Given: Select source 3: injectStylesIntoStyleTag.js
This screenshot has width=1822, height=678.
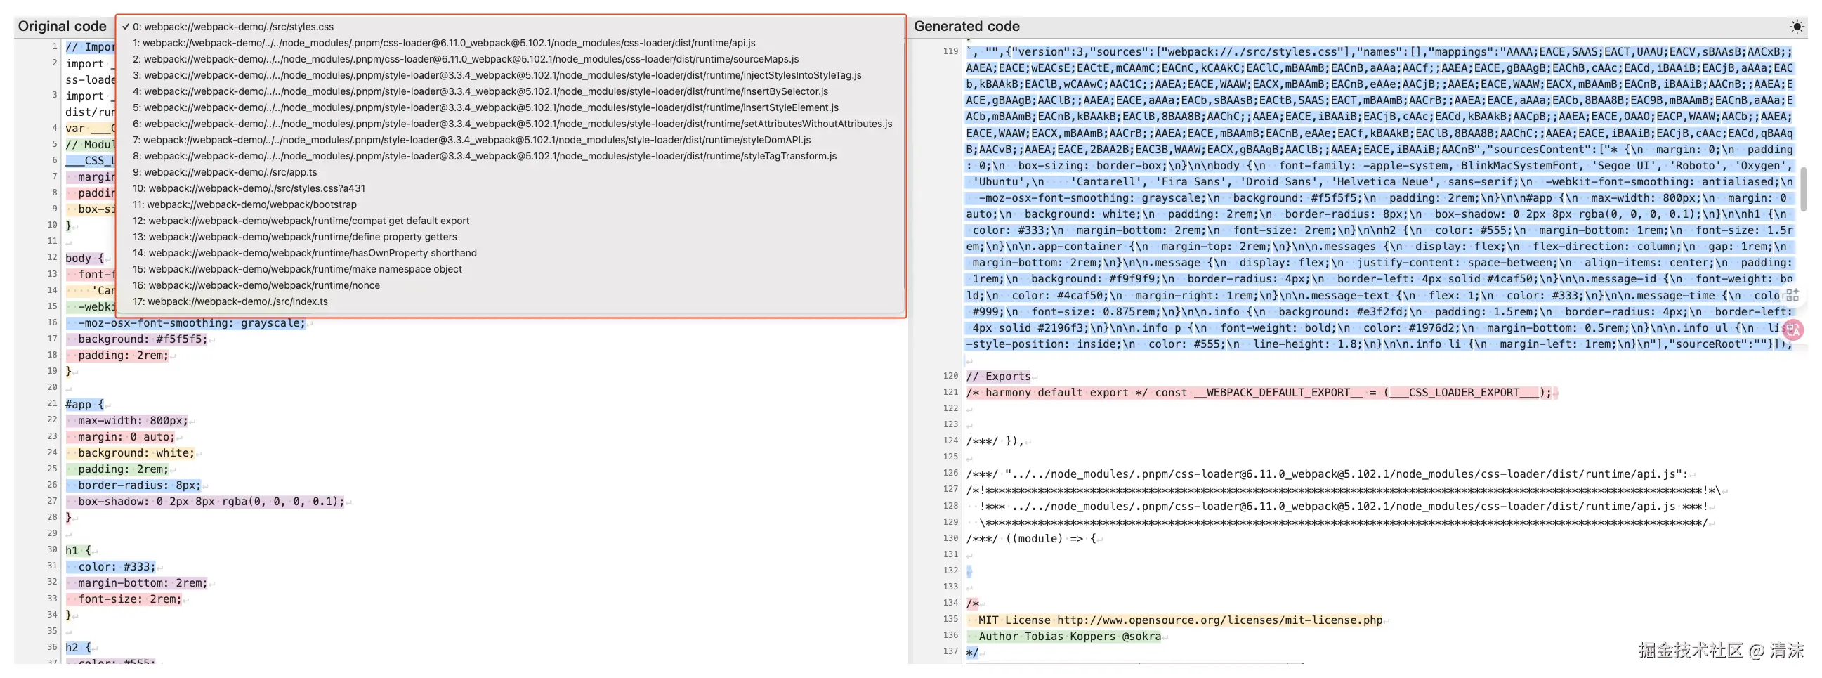Looking at the screenshot, I should click(510, 76).
